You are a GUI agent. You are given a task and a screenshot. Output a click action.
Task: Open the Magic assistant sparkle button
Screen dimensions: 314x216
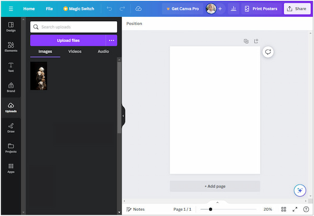(300, 190)
